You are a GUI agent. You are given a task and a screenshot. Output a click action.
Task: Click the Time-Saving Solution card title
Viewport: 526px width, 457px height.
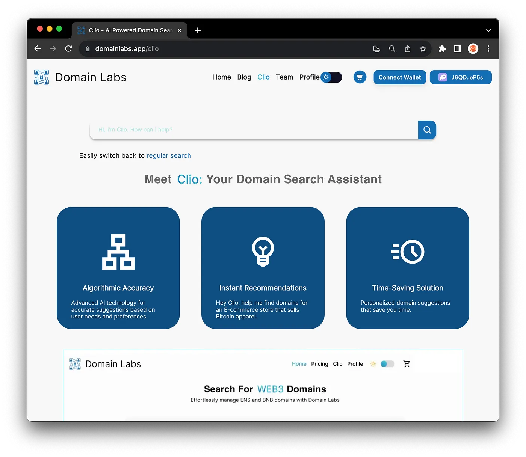408,288
